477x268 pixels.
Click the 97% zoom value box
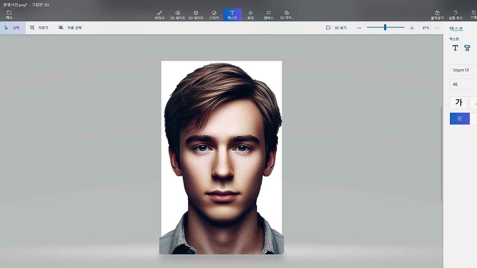click(426, 28)
